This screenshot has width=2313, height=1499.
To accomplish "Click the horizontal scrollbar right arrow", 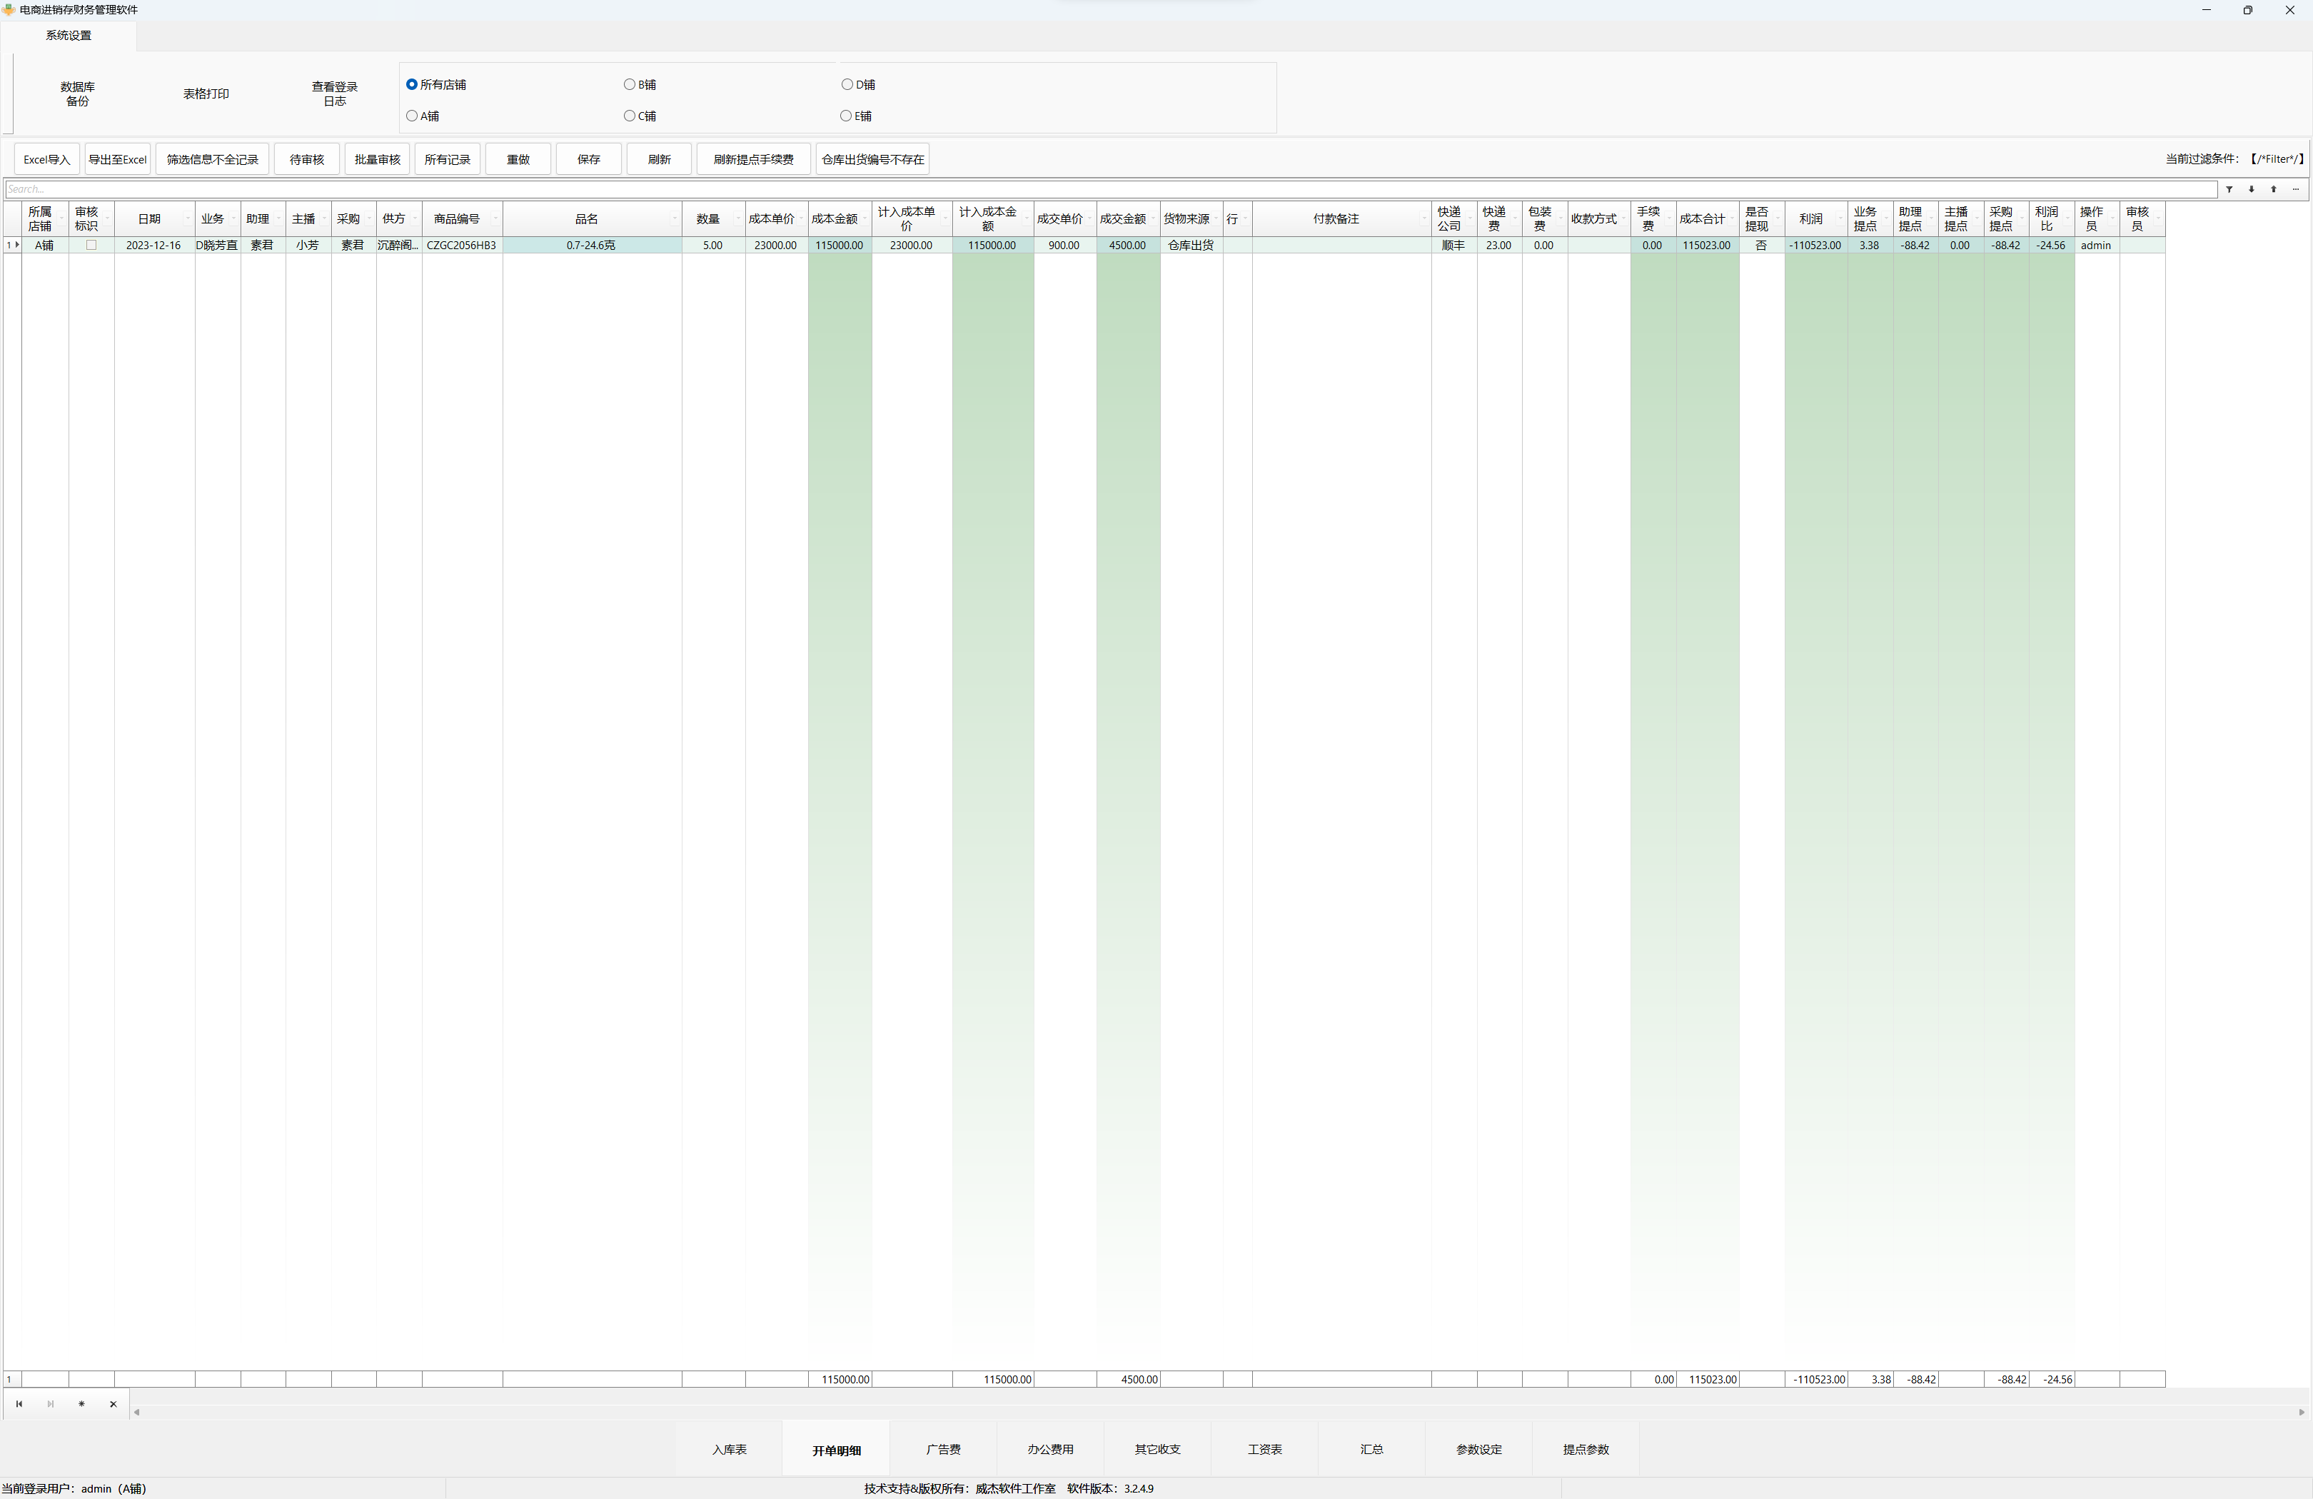I will point(2302,1413).
